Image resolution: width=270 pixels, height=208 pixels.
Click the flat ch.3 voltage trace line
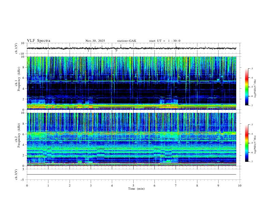(x=131, y=174)
